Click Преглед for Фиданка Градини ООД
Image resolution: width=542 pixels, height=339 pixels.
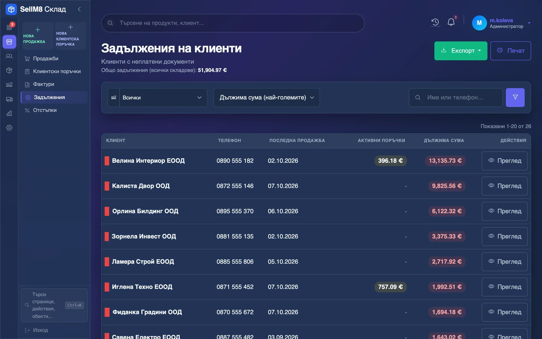(504, 312)
